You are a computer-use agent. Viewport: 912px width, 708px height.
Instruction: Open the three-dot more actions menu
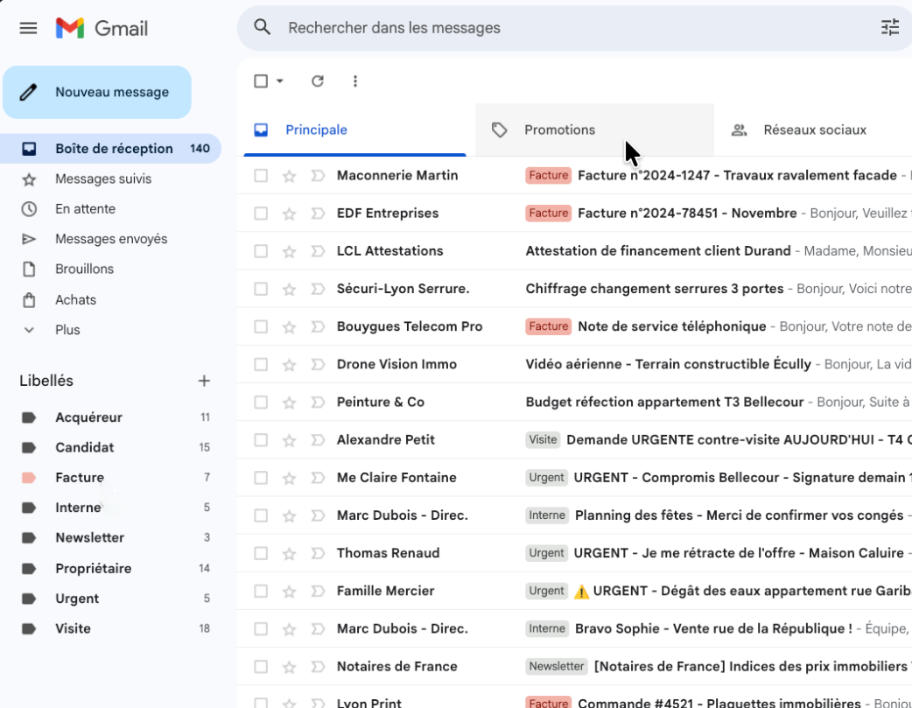(x=355, y=81)
